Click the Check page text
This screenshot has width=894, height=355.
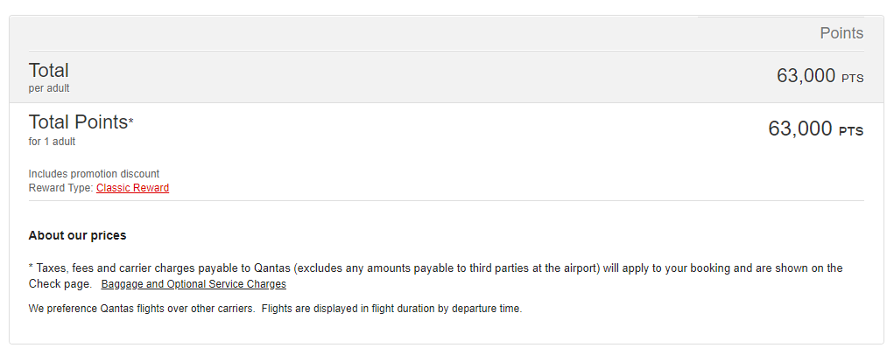(60, 284)
